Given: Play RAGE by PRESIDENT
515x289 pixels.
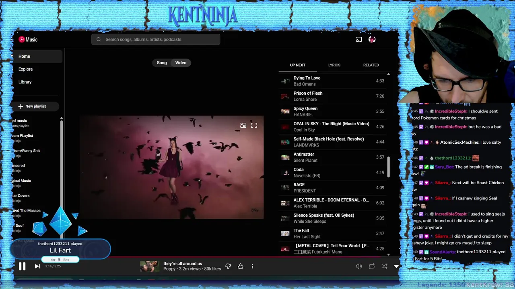Looking at the screenshot, I should [x=332, y=188].
